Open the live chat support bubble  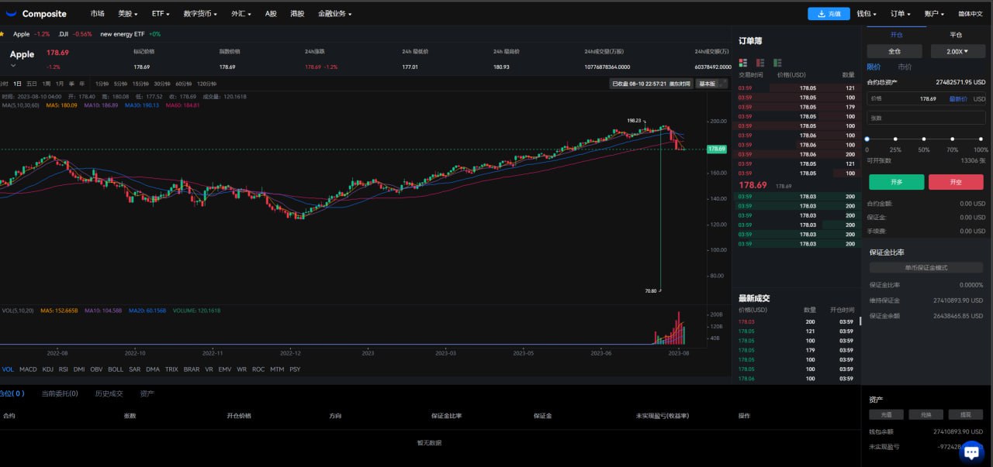click(x=971, y=451)
